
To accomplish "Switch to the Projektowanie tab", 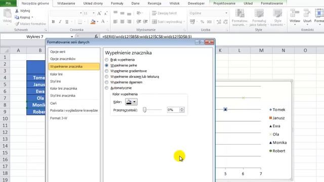I will pos(224,4).
